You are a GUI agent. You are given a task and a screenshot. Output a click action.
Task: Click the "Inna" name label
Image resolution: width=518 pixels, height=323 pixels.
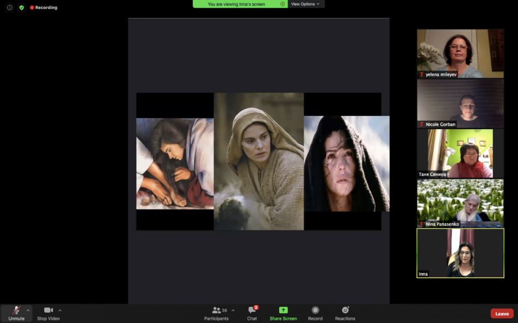(423, 274)
